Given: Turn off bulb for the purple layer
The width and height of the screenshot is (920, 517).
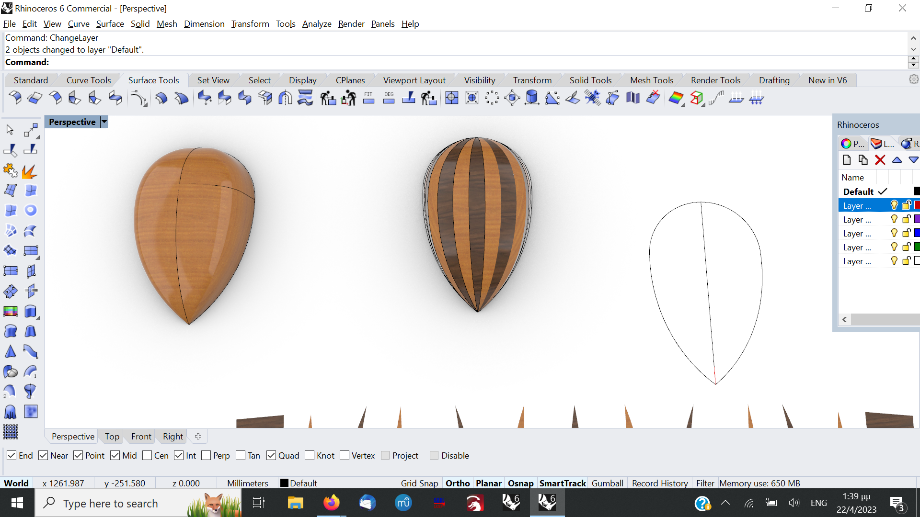Looking at the screenshot, I should 894,219.
